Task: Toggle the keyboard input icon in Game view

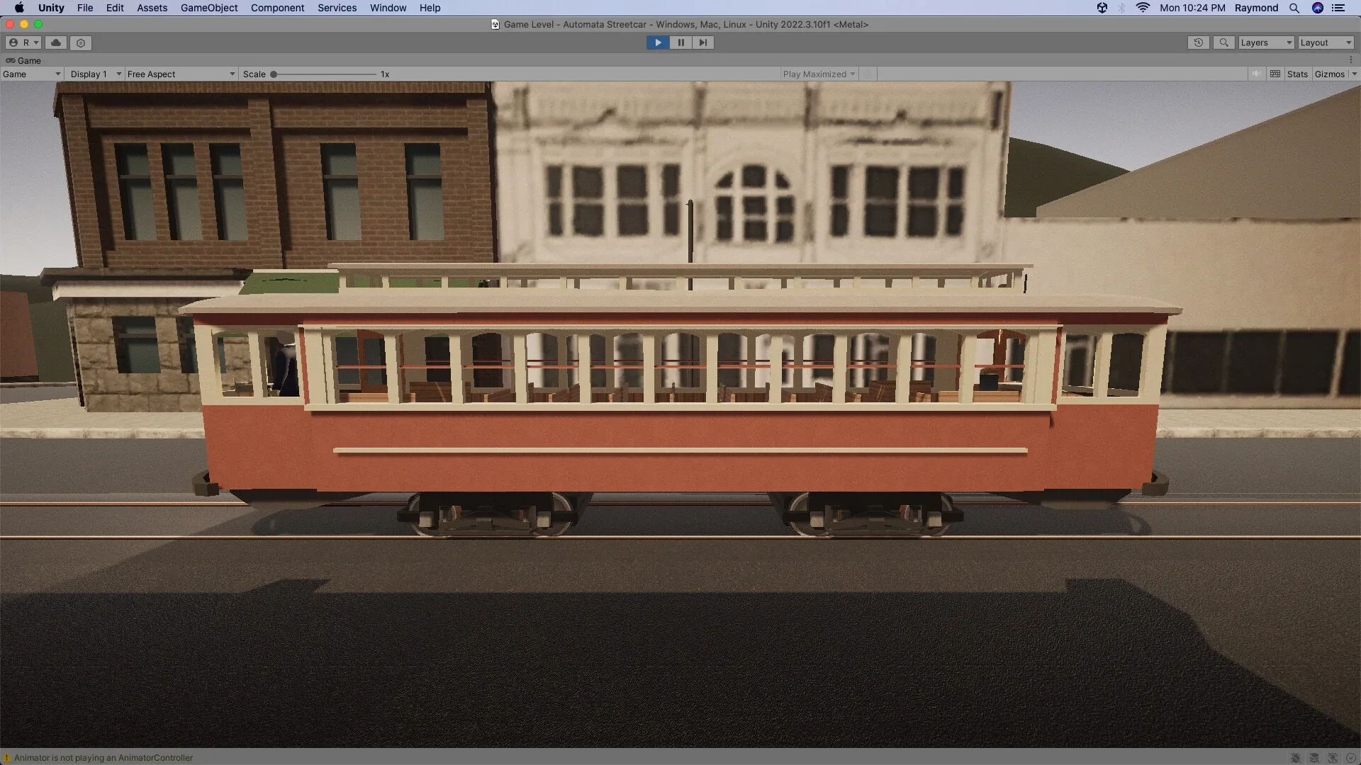Action: (x=1275, y=74)
